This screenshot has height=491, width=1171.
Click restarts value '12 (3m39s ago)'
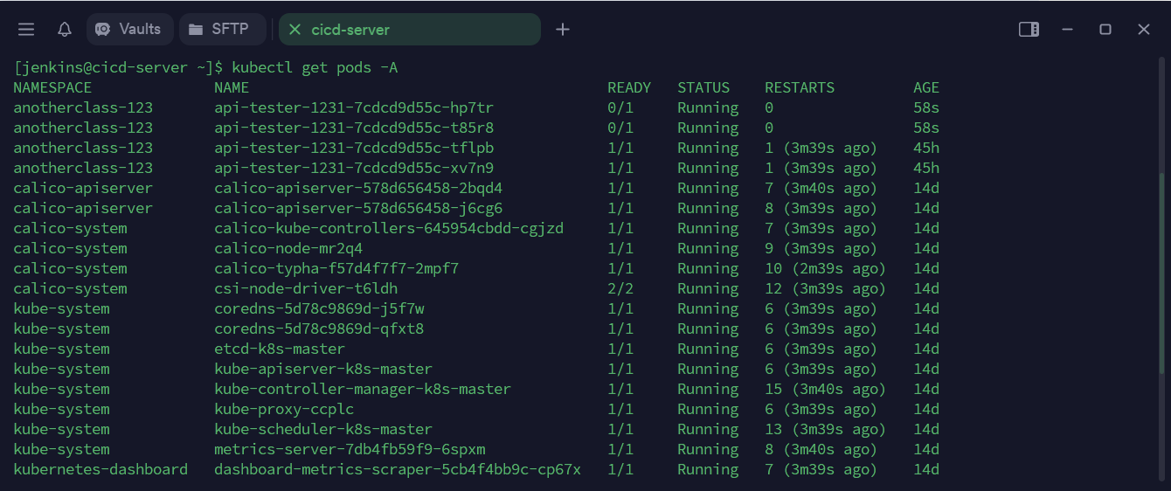point(825,288)
